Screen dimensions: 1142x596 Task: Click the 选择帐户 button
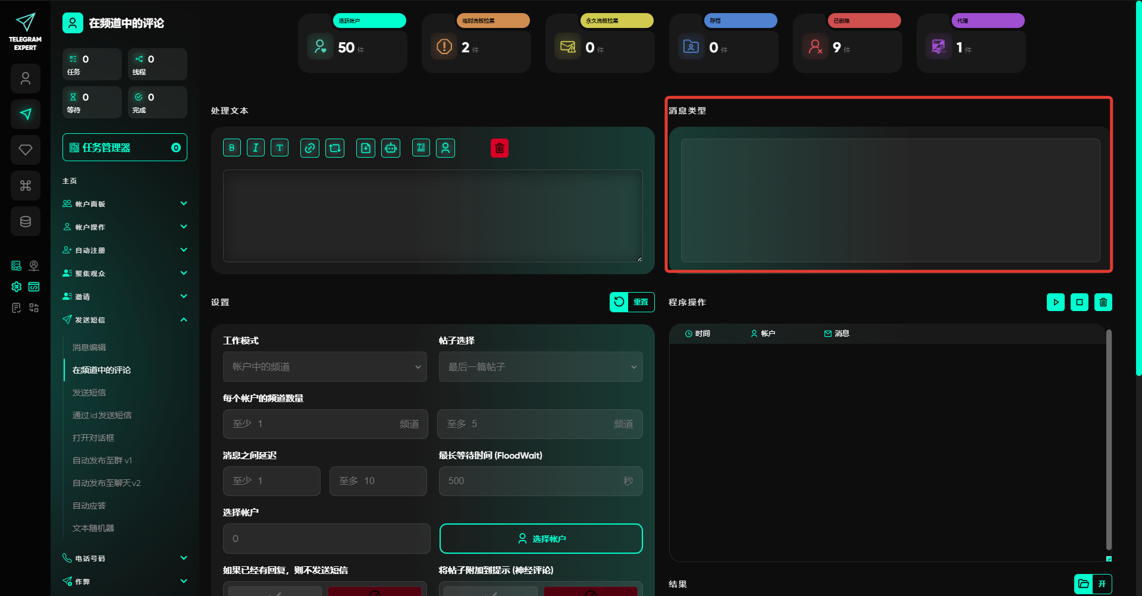click(x=541, y=538)
